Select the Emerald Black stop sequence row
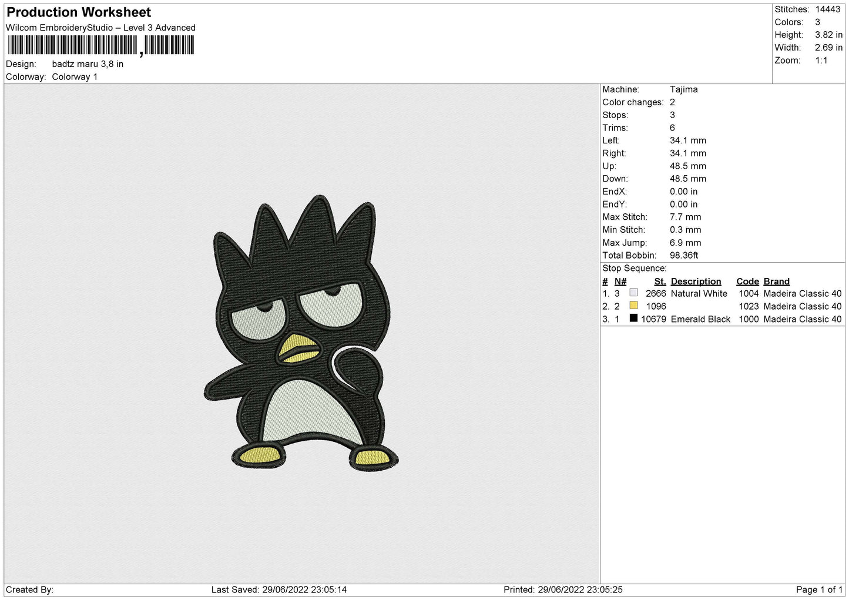The height and width of the screenshot is (600, 849). tap(722, 319)
